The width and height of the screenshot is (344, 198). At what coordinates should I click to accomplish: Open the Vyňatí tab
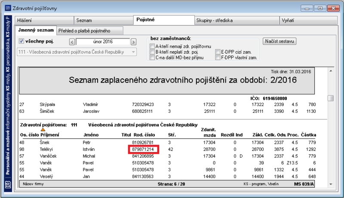pos(308,20)
